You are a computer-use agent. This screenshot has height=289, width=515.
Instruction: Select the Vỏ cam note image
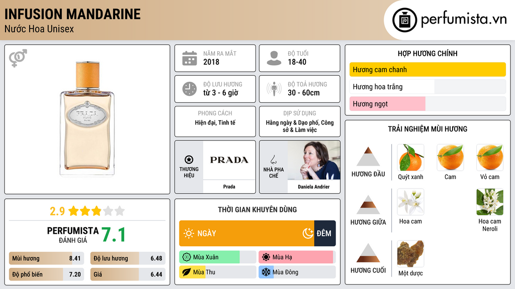[490, 158]
